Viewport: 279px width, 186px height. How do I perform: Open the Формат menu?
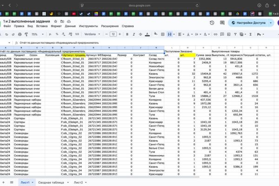coord(56,26)
